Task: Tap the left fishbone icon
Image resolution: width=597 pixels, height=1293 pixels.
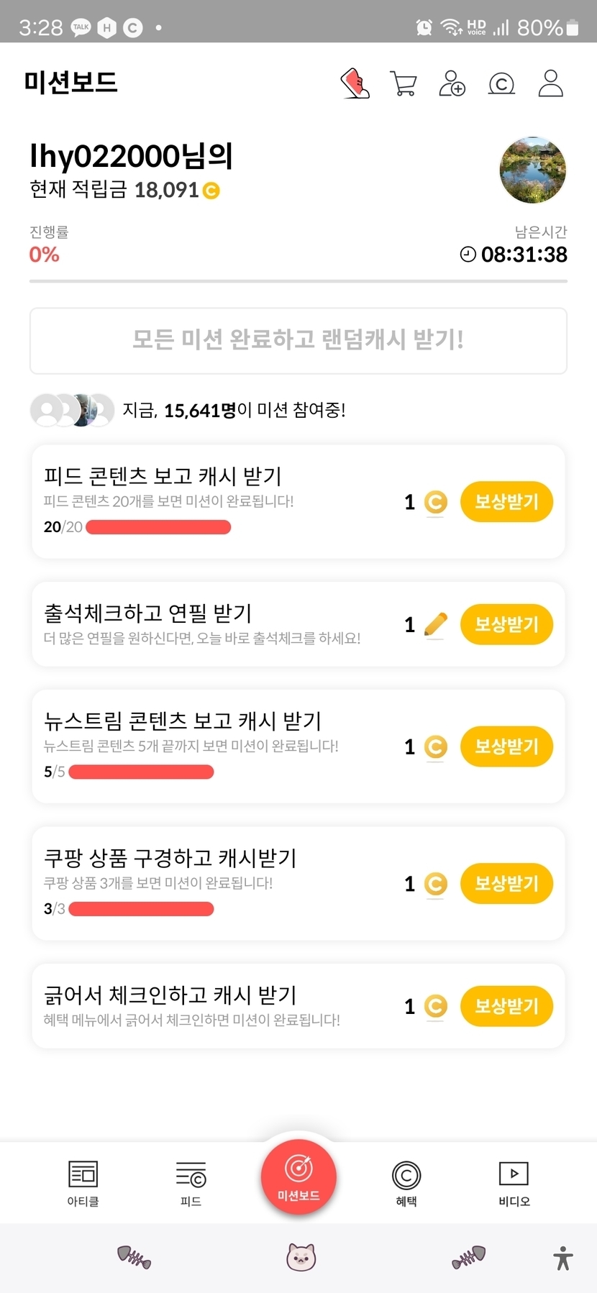Action: point(135,1257)
